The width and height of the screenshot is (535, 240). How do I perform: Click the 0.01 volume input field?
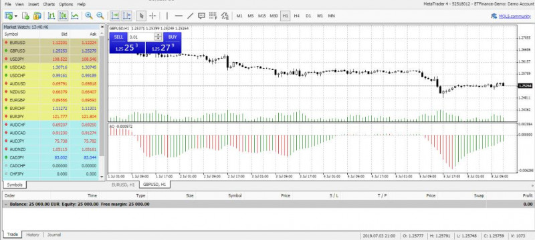141,37
